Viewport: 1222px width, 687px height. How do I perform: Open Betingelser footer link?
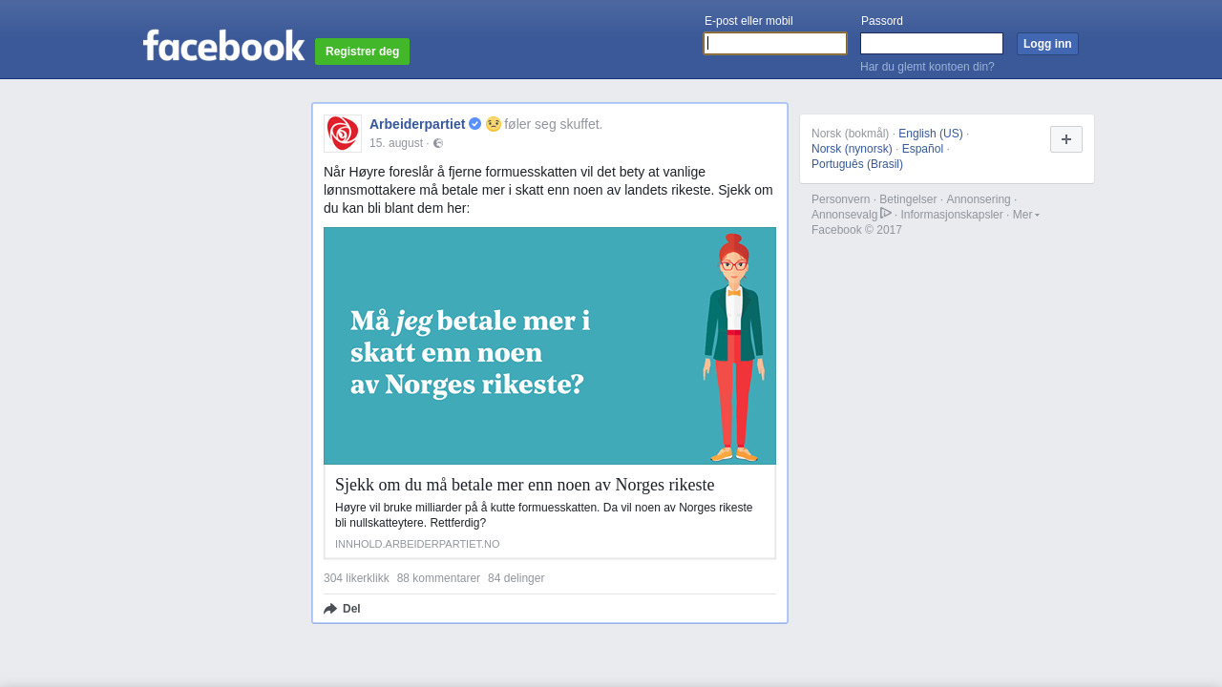pyautogui.click(x=908, y=199)
